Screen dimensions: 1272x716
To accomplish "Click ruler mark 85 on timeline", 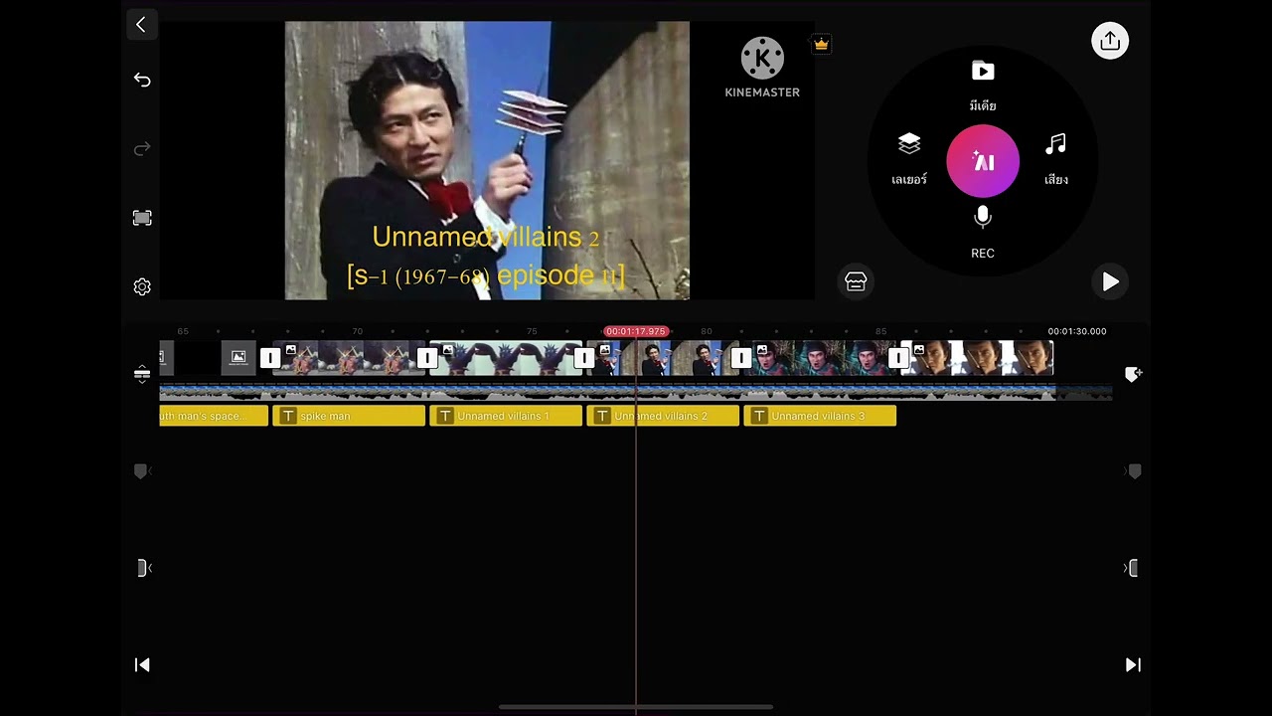I will [880, 331].
